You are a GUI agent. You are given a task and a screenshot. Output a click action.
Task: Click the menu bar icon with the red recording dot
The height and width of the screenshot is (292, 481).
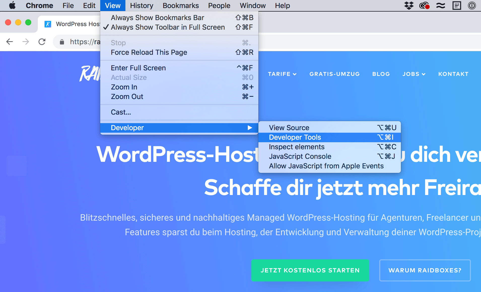pyautogui.click(x=424, y=5)
